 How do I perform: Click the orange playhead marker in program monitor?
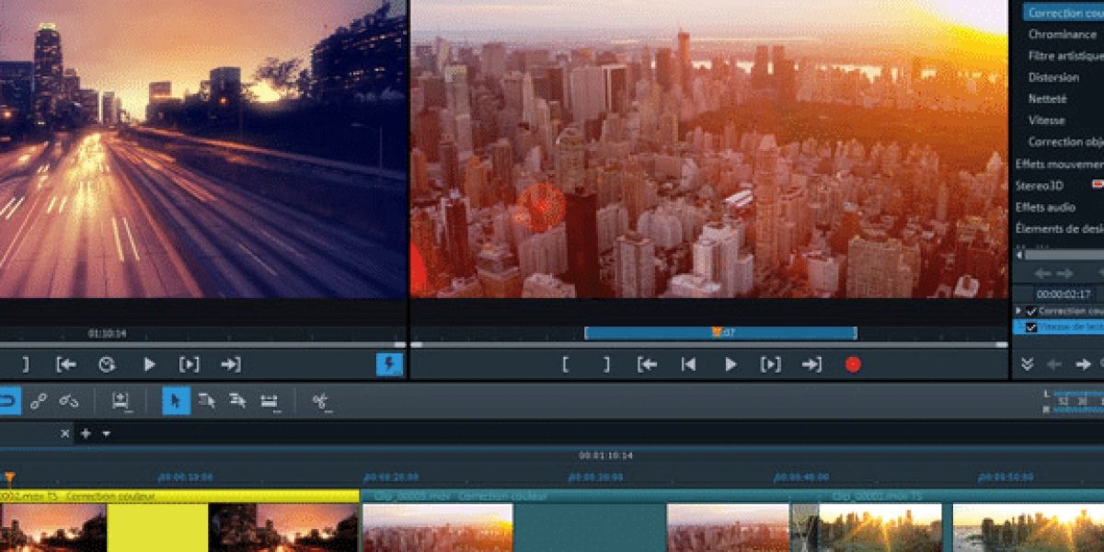pyautogui.click(x=716, y=332)
